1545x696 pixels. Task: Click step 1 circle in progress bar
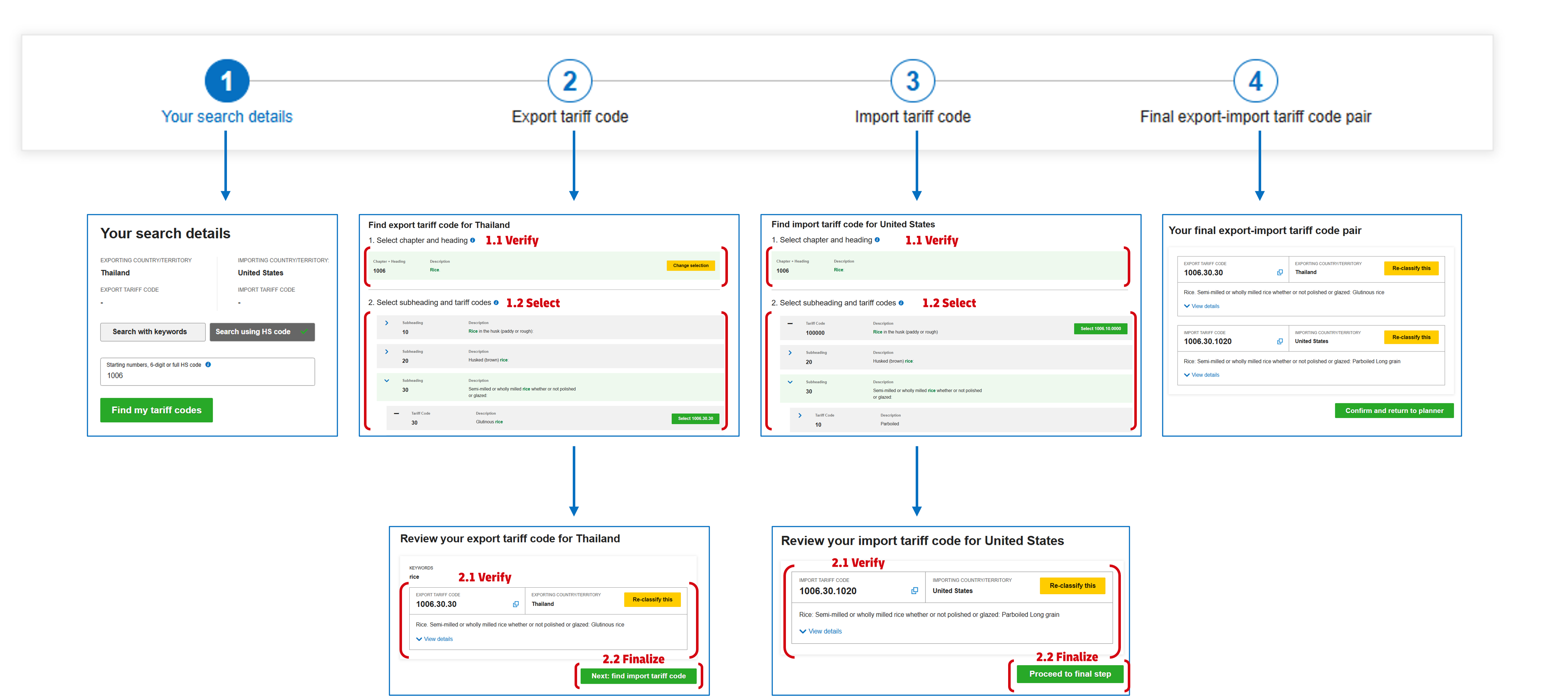point(227,81)
